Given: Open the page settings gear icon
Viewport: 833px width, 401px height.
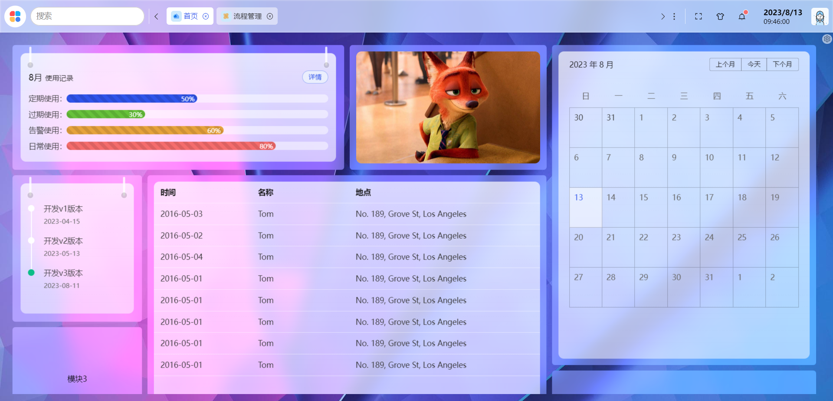Looking at the screenshot, I should click(x=827, y=39).
